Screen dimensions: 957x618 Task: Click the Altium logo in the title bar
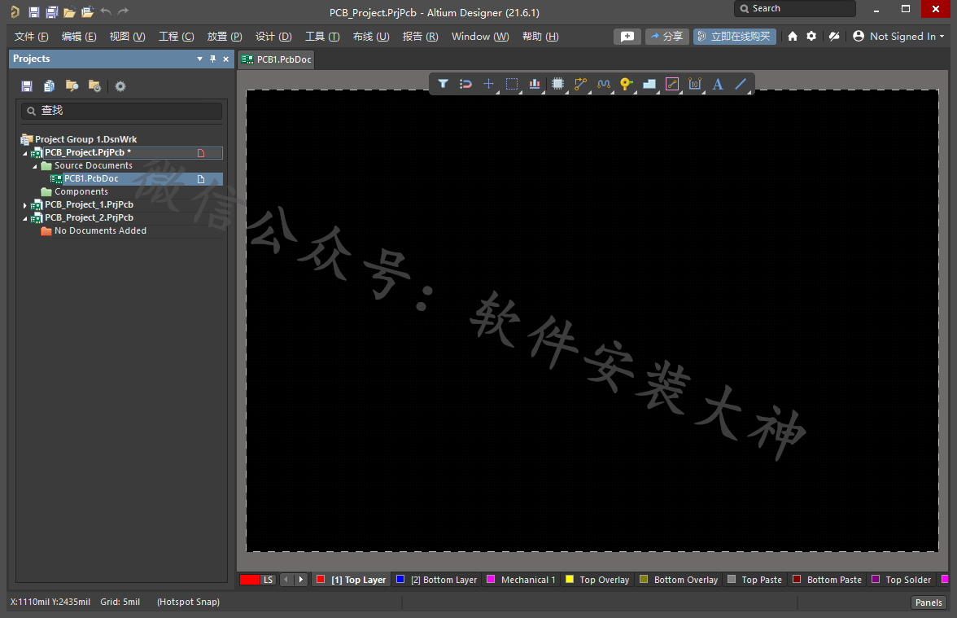point(15,11)
